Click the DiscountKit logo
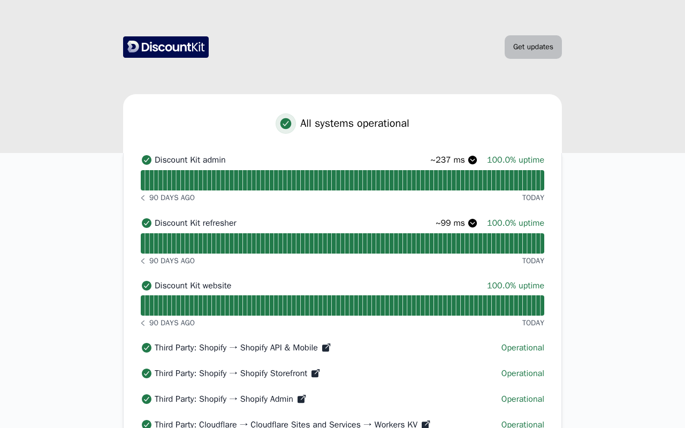This screenshot has width=685, height=428. tap(166, 47)
